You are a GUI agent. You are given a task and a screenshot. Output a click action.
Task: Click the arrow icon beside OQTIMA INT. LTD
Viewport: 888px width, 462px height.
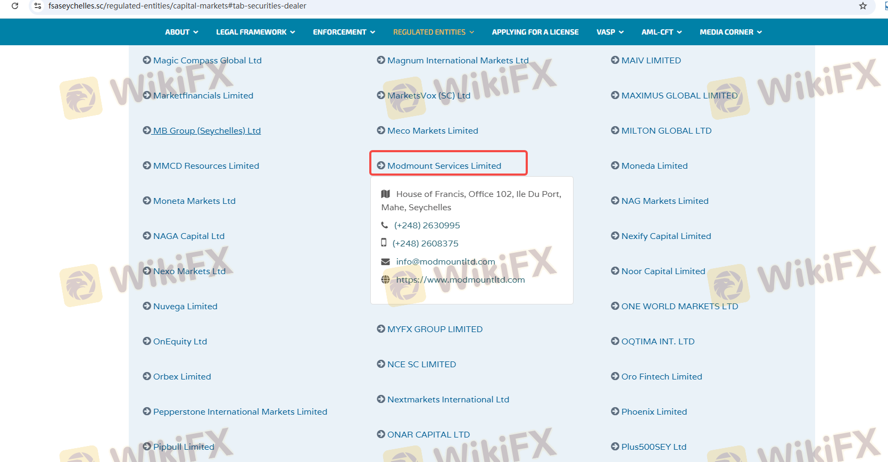pyautogui.click(x=615, y=341)
